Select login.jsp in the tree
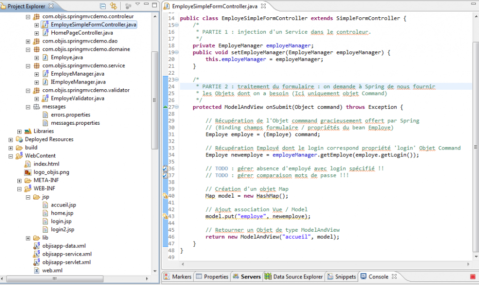Screen dimensions: 479x285 click(x=61, y=221)
